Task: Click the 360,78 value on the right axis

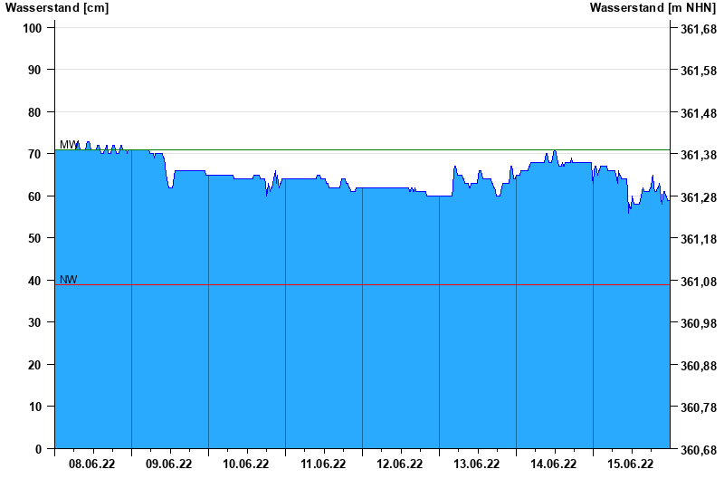Action: click(x=699, y=408)
